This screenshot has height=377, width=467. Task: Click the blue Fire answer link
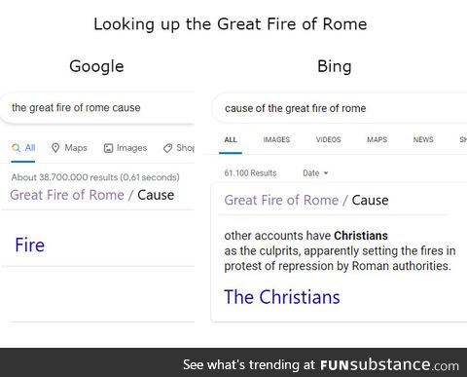(29, 245)
